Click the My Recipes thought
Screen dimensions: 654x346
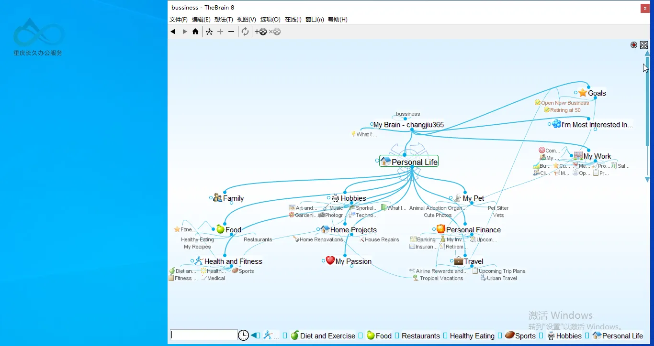coord(197,247)
